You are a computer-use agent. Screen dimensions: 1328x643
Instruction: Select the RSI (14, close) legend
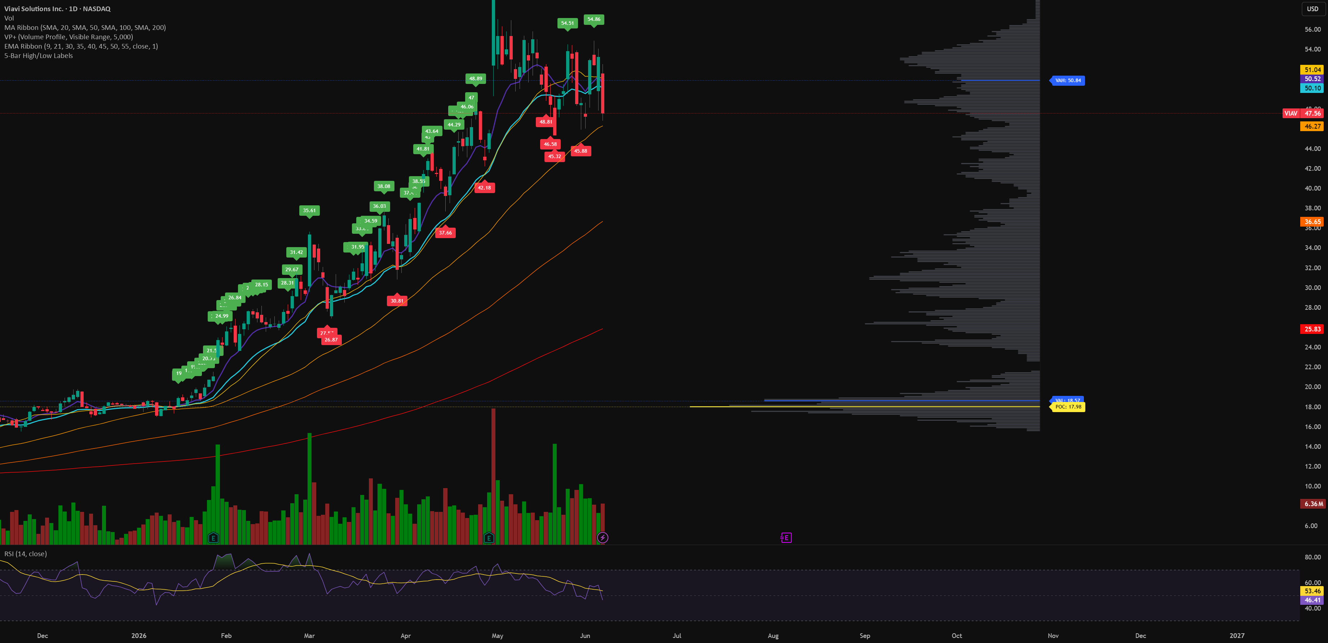[26, 554]
